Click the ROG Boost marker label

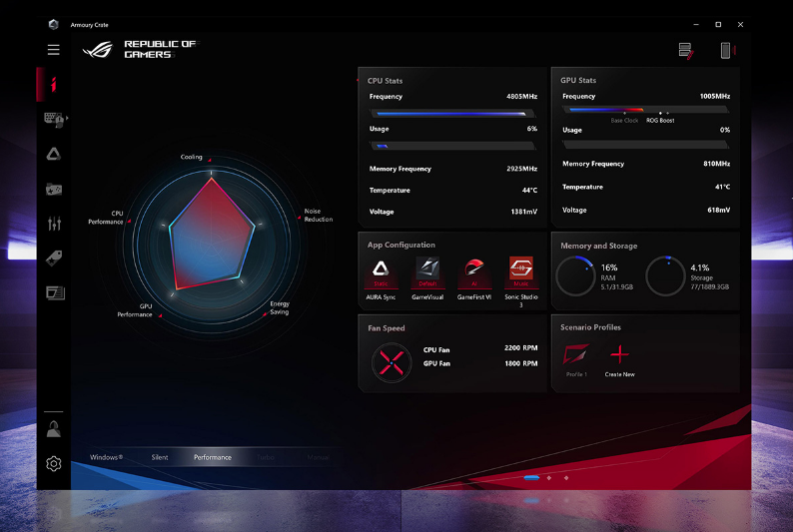pos(660,121)
